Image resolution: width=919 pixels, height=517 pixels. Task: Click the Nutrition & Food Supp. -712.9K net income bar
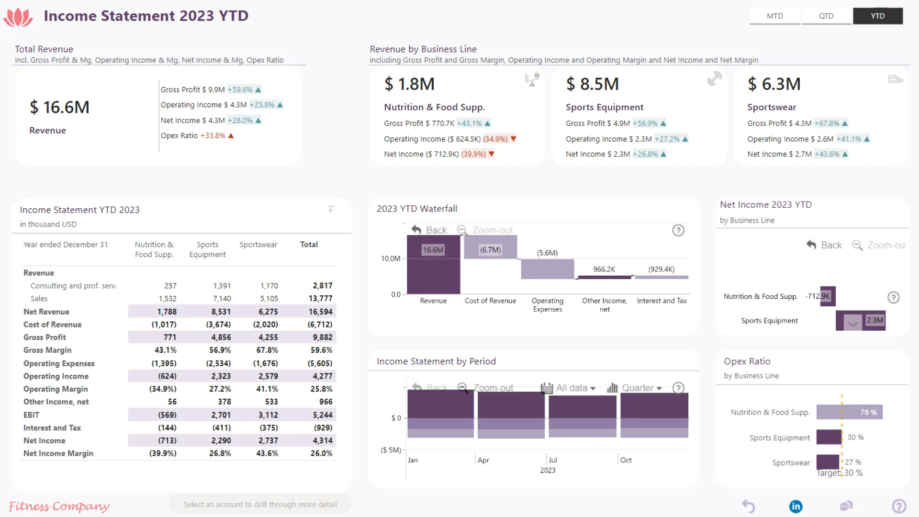pos(828,296)
